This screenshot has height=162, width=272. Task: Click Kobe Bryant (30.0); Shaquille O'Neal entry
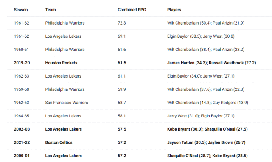(208, 129)
